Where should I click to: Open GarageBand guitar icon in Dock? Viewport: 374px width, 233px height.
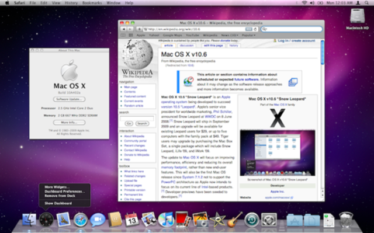(x=235, y=220)
